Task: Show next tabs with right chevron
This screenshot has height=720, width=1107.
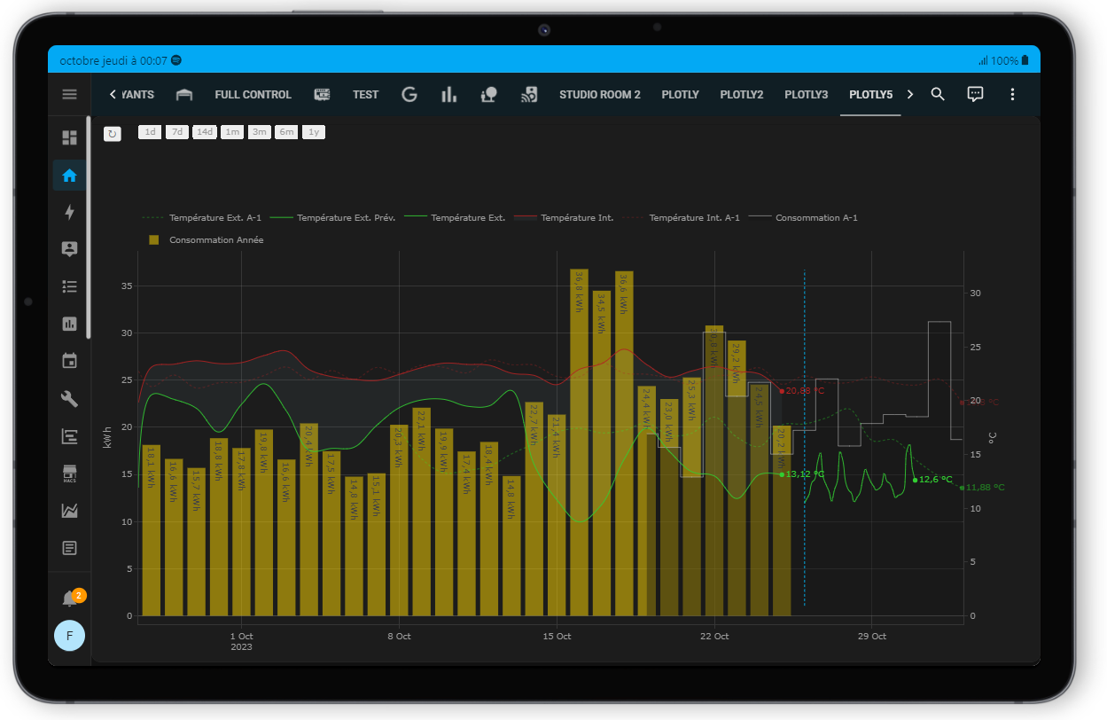Action: 909,94
